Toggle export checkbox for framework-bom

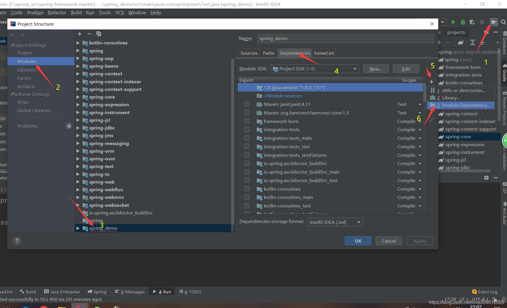pos(247,121)
